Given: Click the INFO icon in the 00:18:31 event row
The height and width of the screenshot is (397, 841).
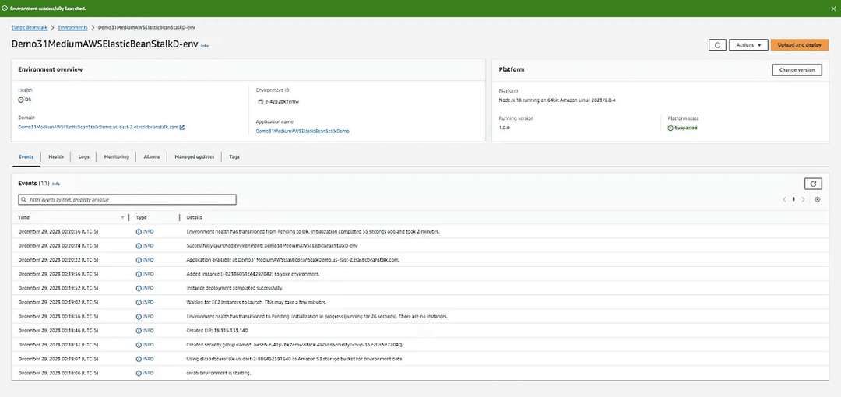Looking at the screenshot, I should 139,344.
